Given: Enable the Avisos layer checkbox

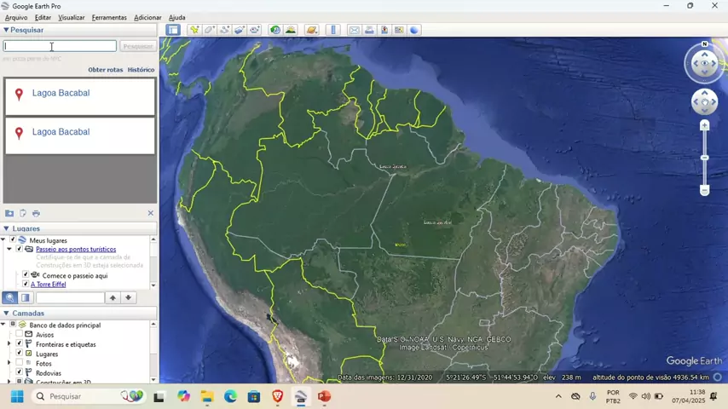Looking at the screenshot, I should 19,334.
